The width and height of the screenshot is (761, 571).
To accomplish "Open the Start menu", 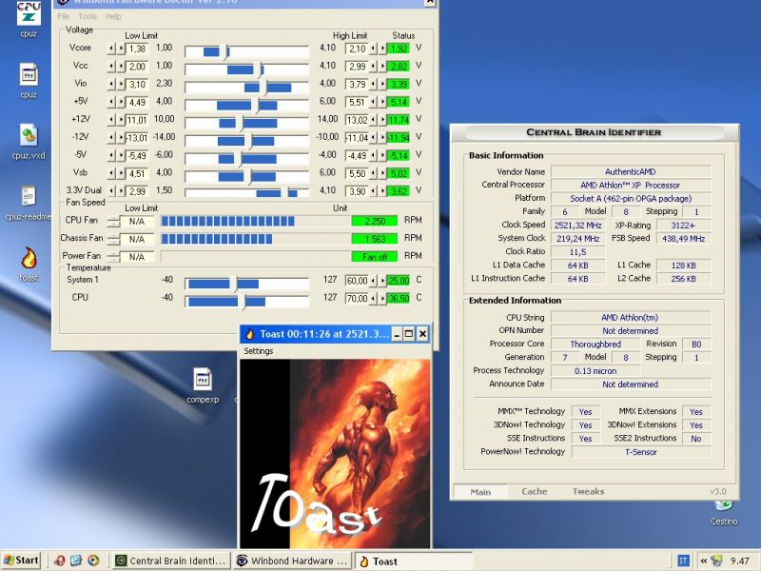I will click(x=21, y=561).
